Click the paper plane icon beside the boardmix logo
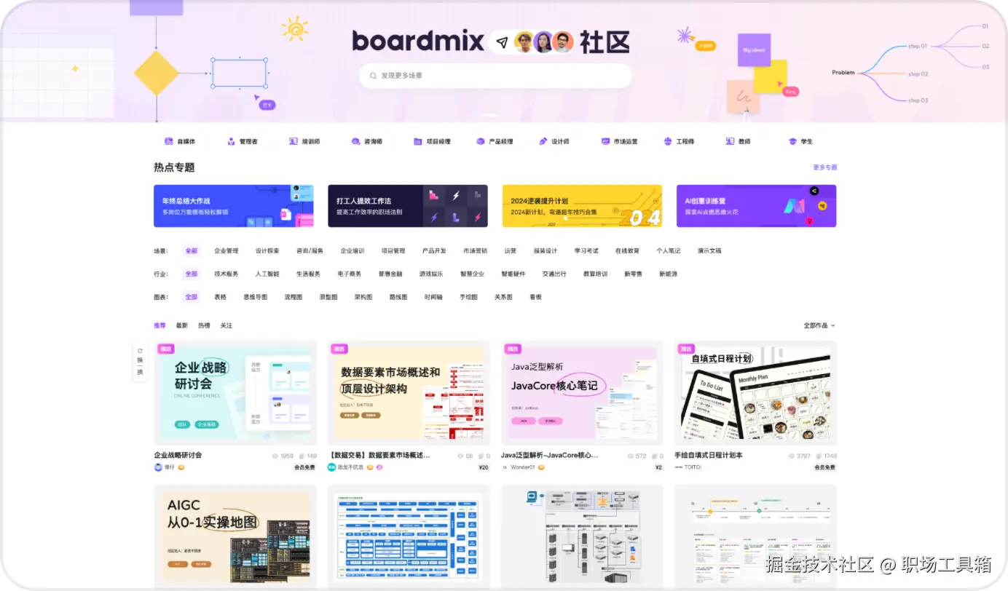 click(500, 41)
